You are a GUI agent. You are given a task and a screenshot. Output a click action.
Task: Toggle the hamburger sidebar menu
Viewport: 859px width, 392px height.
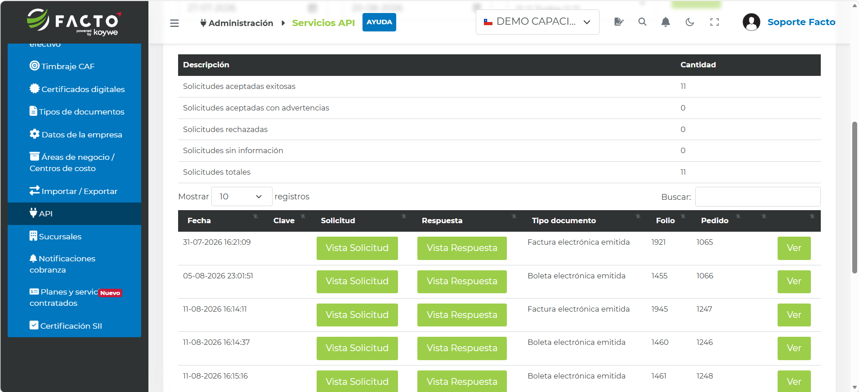tap(174, 23)
